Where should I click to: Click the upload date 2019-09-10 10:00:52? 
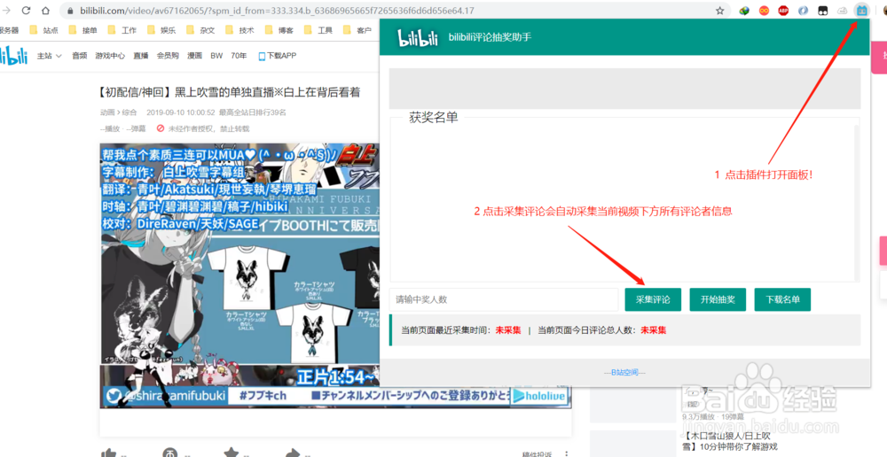[x=181, y=112]
